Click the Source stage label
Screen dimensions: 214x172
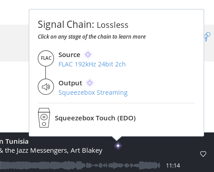point(69,55)
